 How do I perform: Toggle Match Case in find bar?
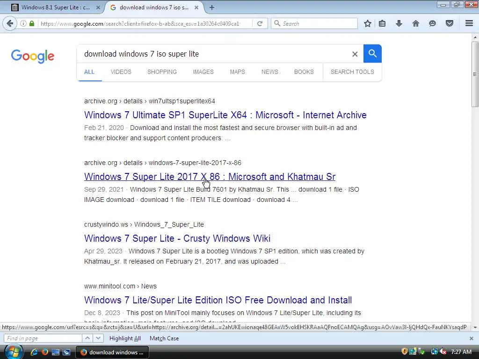click(x=164, y=338)
